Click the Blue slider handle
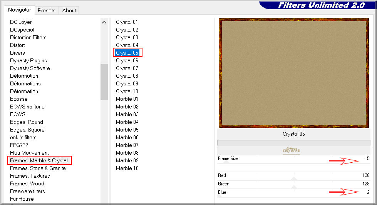This screenshot has width=377, height=205. [x=219, y=196]
